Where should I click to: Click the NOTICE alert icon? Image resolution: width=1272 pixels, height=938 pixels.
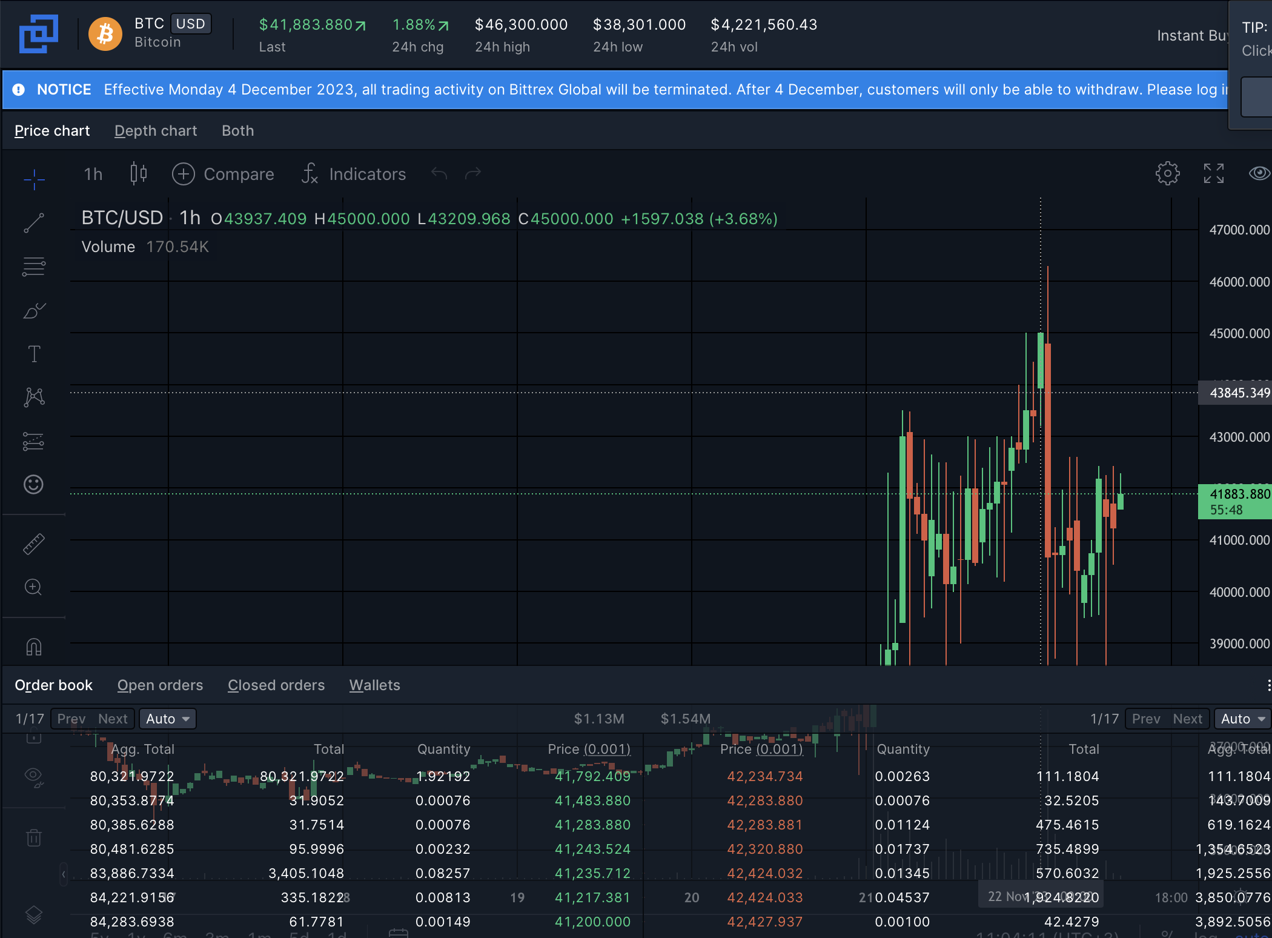click(x=19, y=90)
